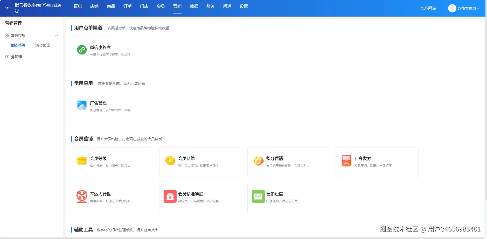Open the 会员精准唤醒 card title
Screen dimensions: 487x239
(x=191, y=194)
